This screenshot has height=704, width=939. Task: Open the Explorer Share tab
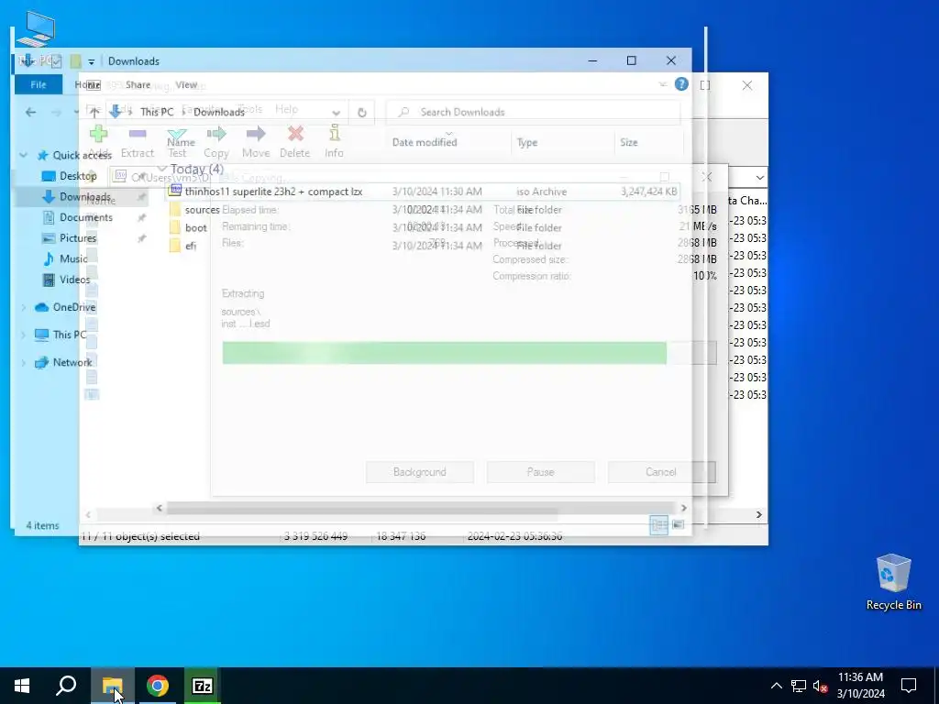138,84
